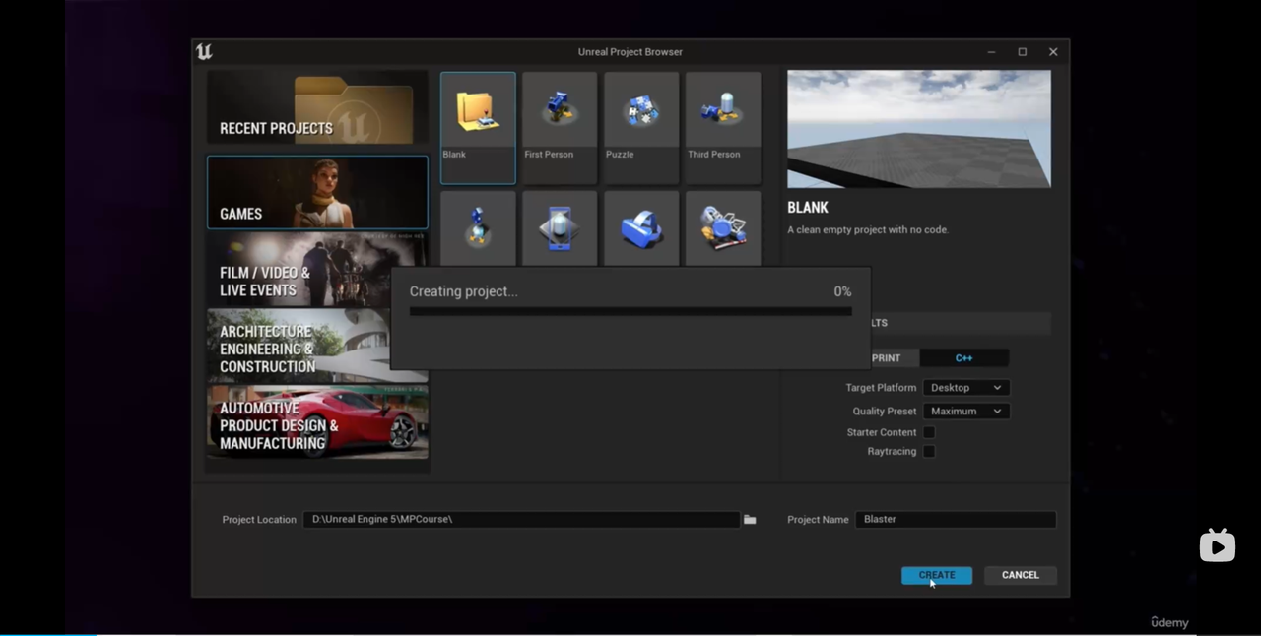Close the Unreal Project Browser window
The width and height of the screenshot is (1261, 636).
[x=1053, y=52]
